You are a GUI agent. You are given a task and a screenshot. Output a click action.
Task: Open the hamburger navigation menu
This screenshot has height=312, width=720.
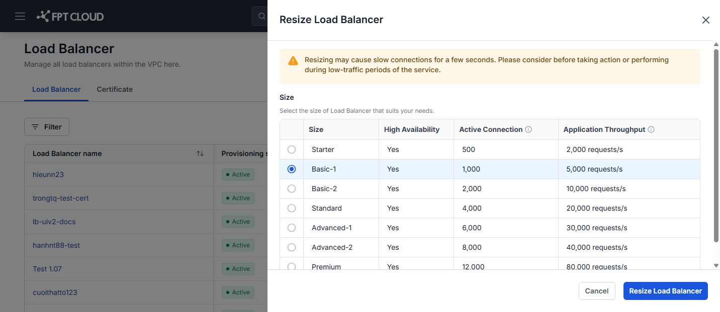coord(20,17)
